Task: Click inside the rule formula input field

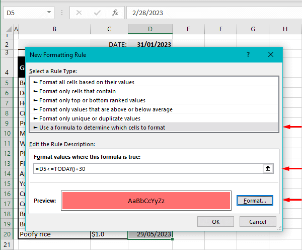Action: pyautogui.click(x=146, y=169)
